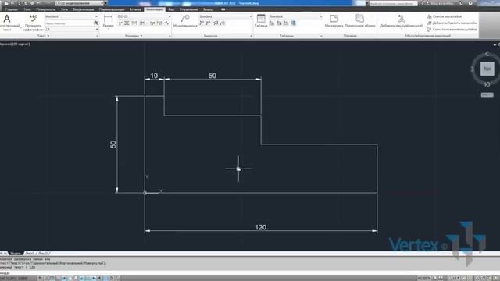Run the spell check tool
The width and height of the screenshot is (500, 281).
coord(33,23)
